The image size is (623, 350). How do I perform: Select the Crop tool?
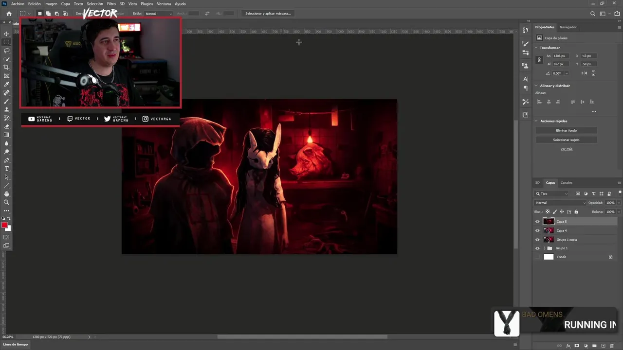click(x=7, y=68)
